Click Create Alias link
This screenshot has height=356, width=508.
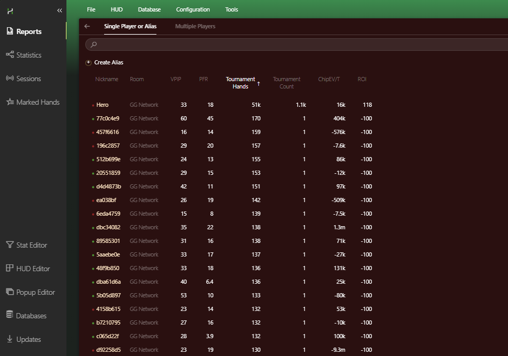(x=109, y=62)
